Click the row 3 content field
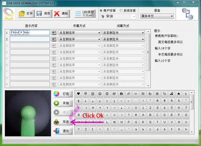 click(30, 46)
